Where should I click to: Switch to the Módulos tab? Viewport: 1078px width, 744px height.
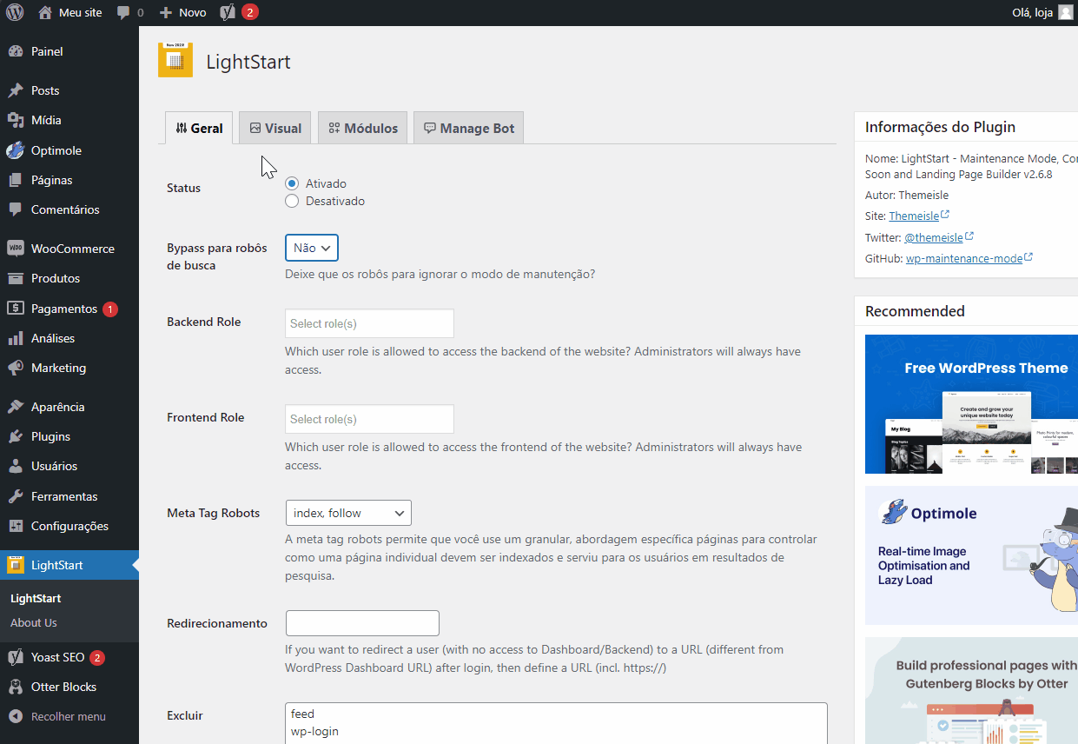click(363, 128)
